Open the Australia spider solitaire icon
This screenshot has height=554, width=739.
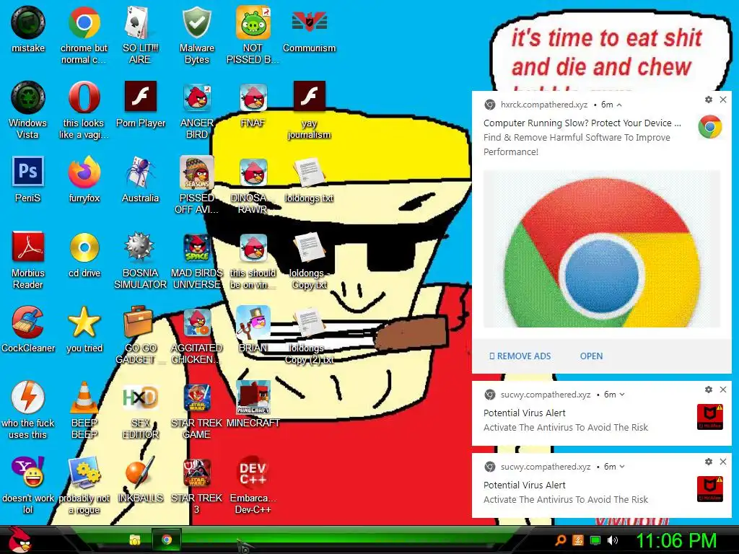[x=141, y=172]
